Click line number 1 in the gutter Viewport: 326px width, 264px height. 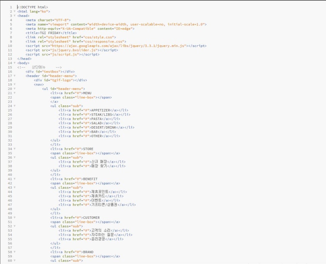coord(11,7)
